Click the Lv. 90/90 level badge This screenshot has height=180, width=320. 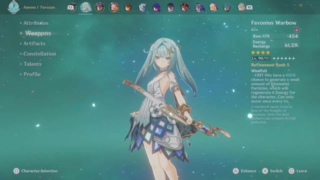click(260, 58)
